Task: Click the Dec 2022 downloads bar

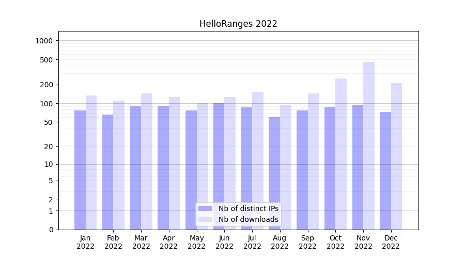Action: point(396,156)
